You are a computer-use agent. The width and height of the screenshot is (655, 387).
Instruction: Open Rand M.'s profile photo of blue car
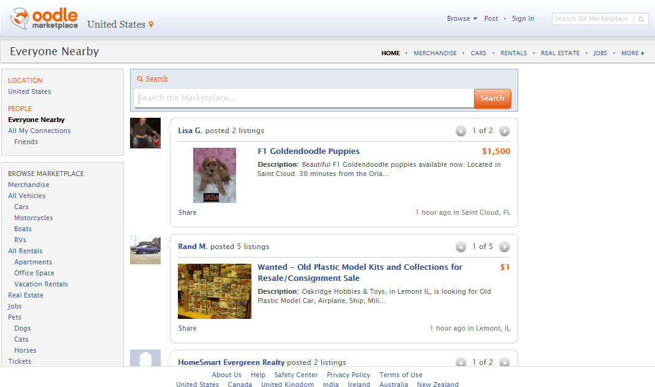pos(145,249)
